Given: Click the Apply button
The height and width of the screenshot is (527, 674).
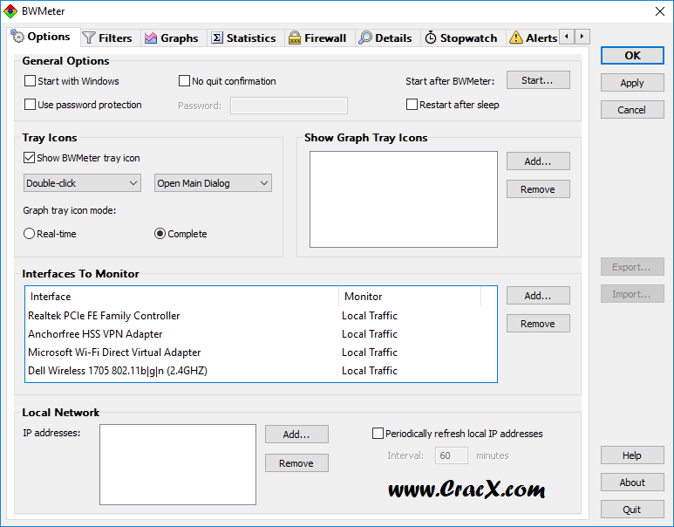Looking at the screenshot, I should [632, 83].
